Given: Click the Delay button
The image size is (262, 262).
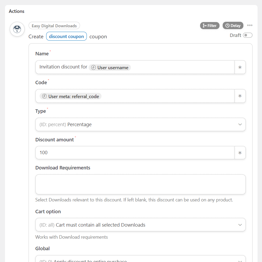Looking at the screenshot, I should point(233,25).
